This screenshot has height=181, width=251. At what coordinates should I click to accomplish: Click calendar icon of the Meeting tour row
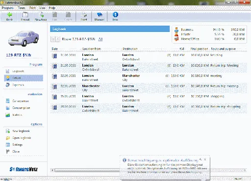coord(55,56)
